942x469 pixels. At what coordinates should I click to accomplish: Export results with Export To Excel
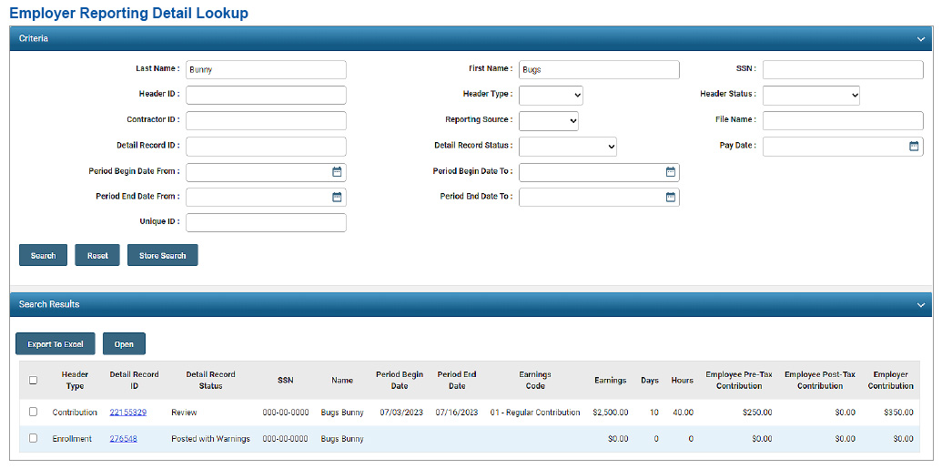tap(55, 344)
